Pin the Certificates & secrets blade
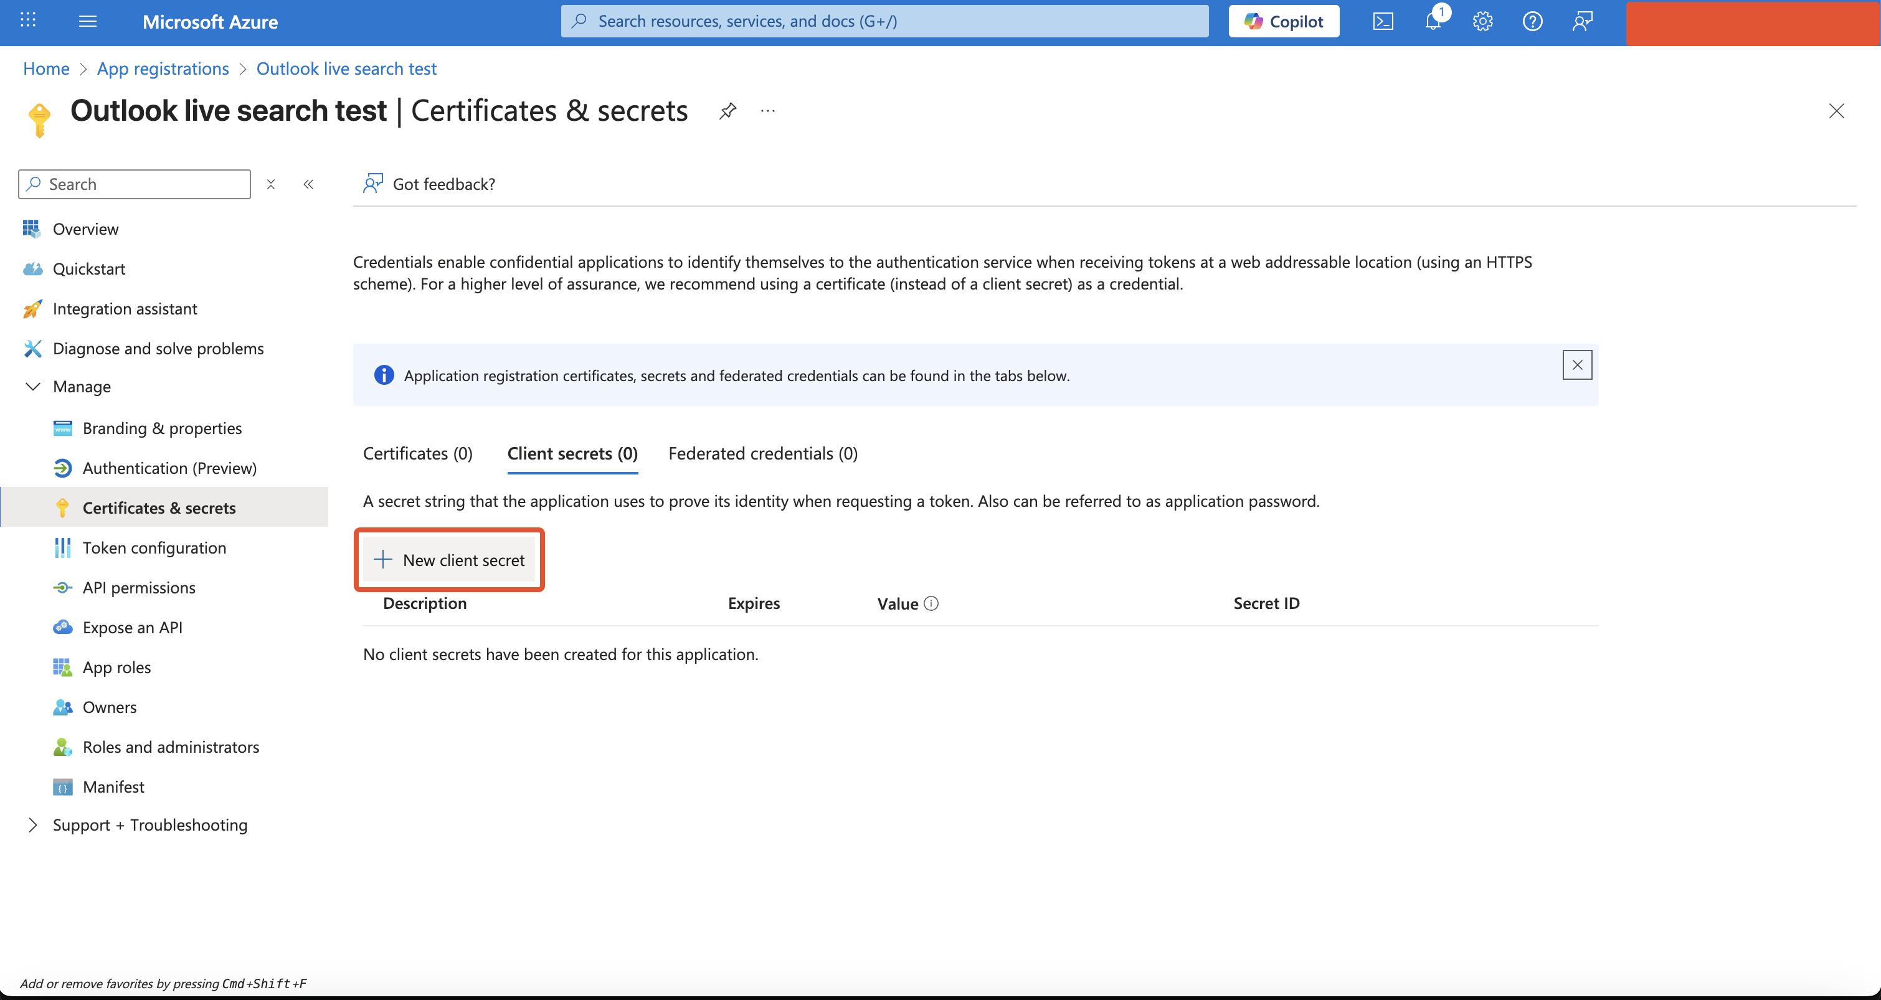This screenshot has width=1881, height=1000. [x=727, y=111]
